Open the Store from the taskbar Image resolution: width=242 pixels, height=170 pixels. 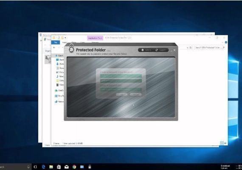tap(59, 167)
